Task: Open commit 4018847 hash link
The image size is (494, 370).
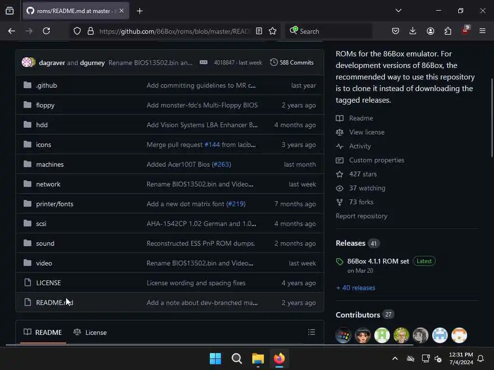Action: [x=224, y=63]
